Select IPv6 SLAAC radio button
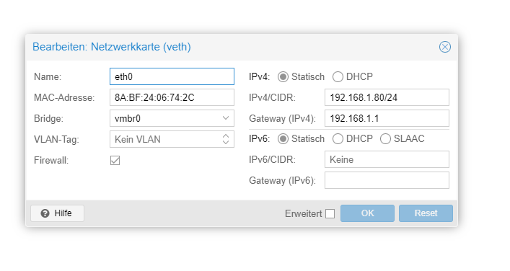Screen dimensions: 510x271 [x=385, y=139]
